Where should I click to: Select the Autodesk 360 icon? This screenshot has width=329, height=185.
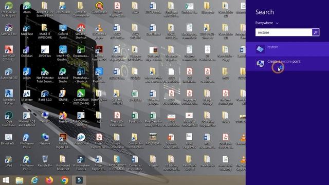pyautogui.click(x=9, y=73)
